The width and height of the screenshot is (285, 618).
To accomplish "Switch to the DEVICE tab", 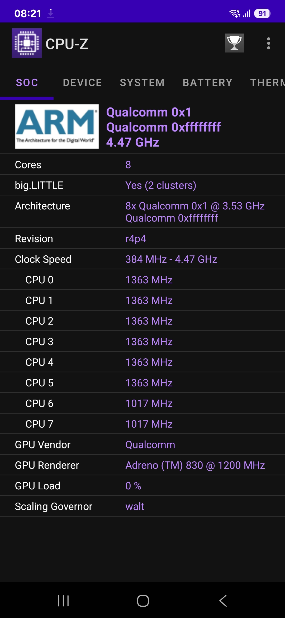I will (x=82, y=83).
